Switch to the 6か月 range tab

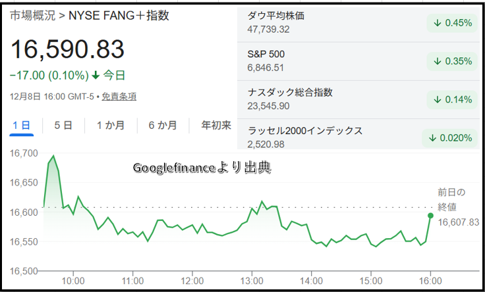[x=162, y=125]
